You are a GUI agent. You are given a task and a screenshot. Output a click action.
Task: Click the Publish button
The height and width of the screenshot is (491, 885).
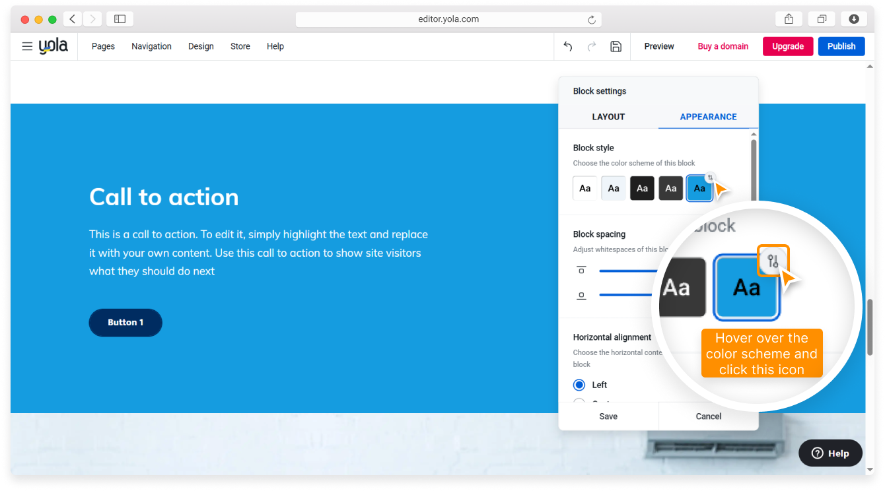[x=841, y=46]
